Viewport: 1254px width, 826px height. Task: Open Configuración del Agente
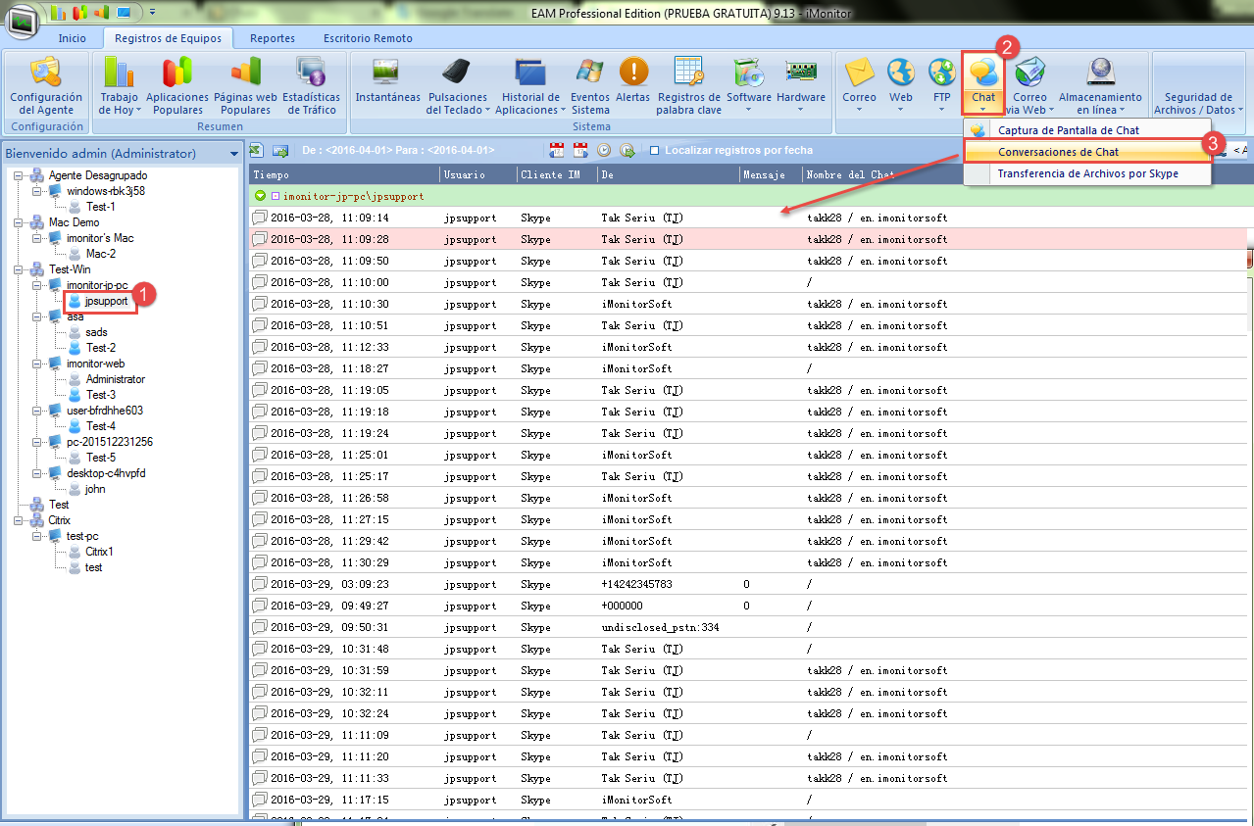46,86
